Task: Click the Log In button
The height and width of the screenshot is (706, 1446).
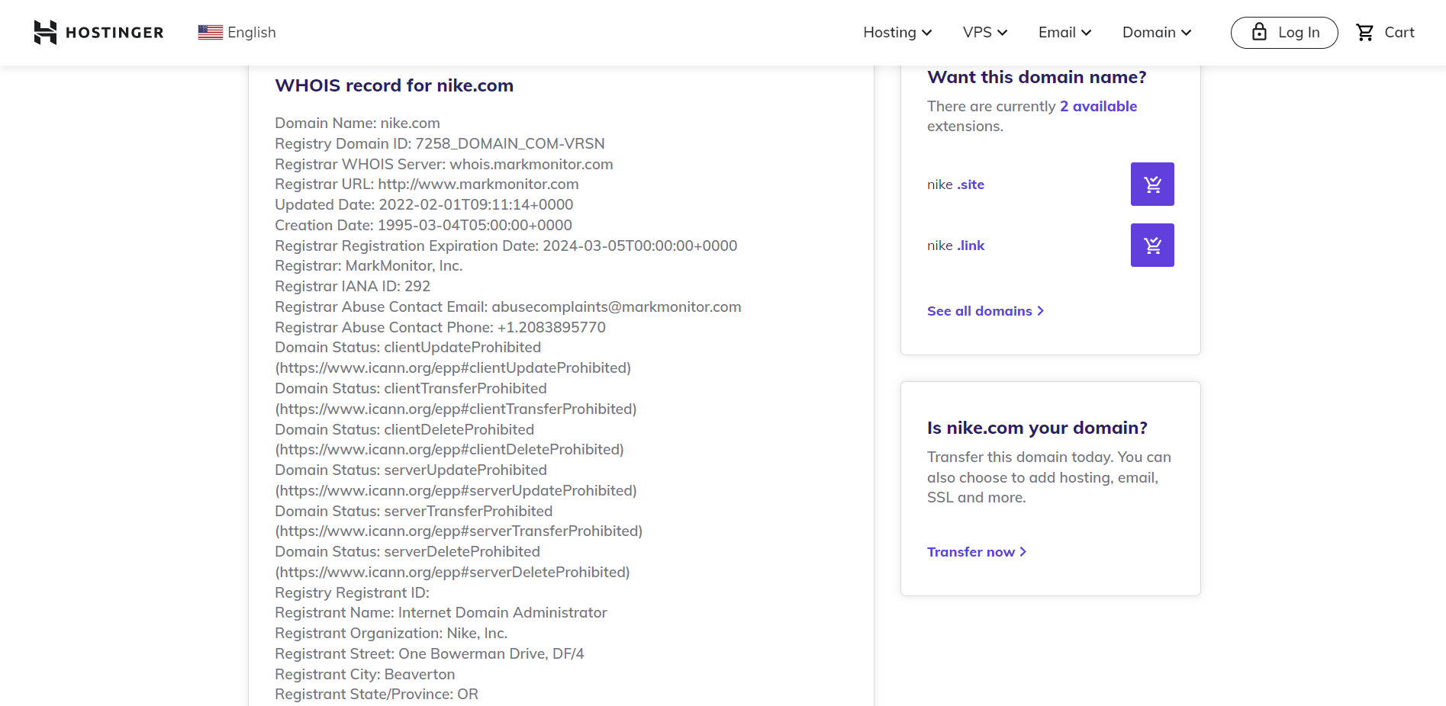Action: point(1284,32)
